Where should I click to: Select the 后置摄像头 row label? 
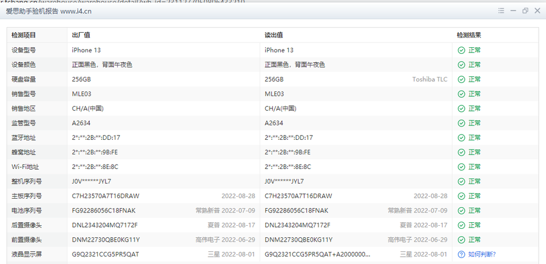pos(27,225)
